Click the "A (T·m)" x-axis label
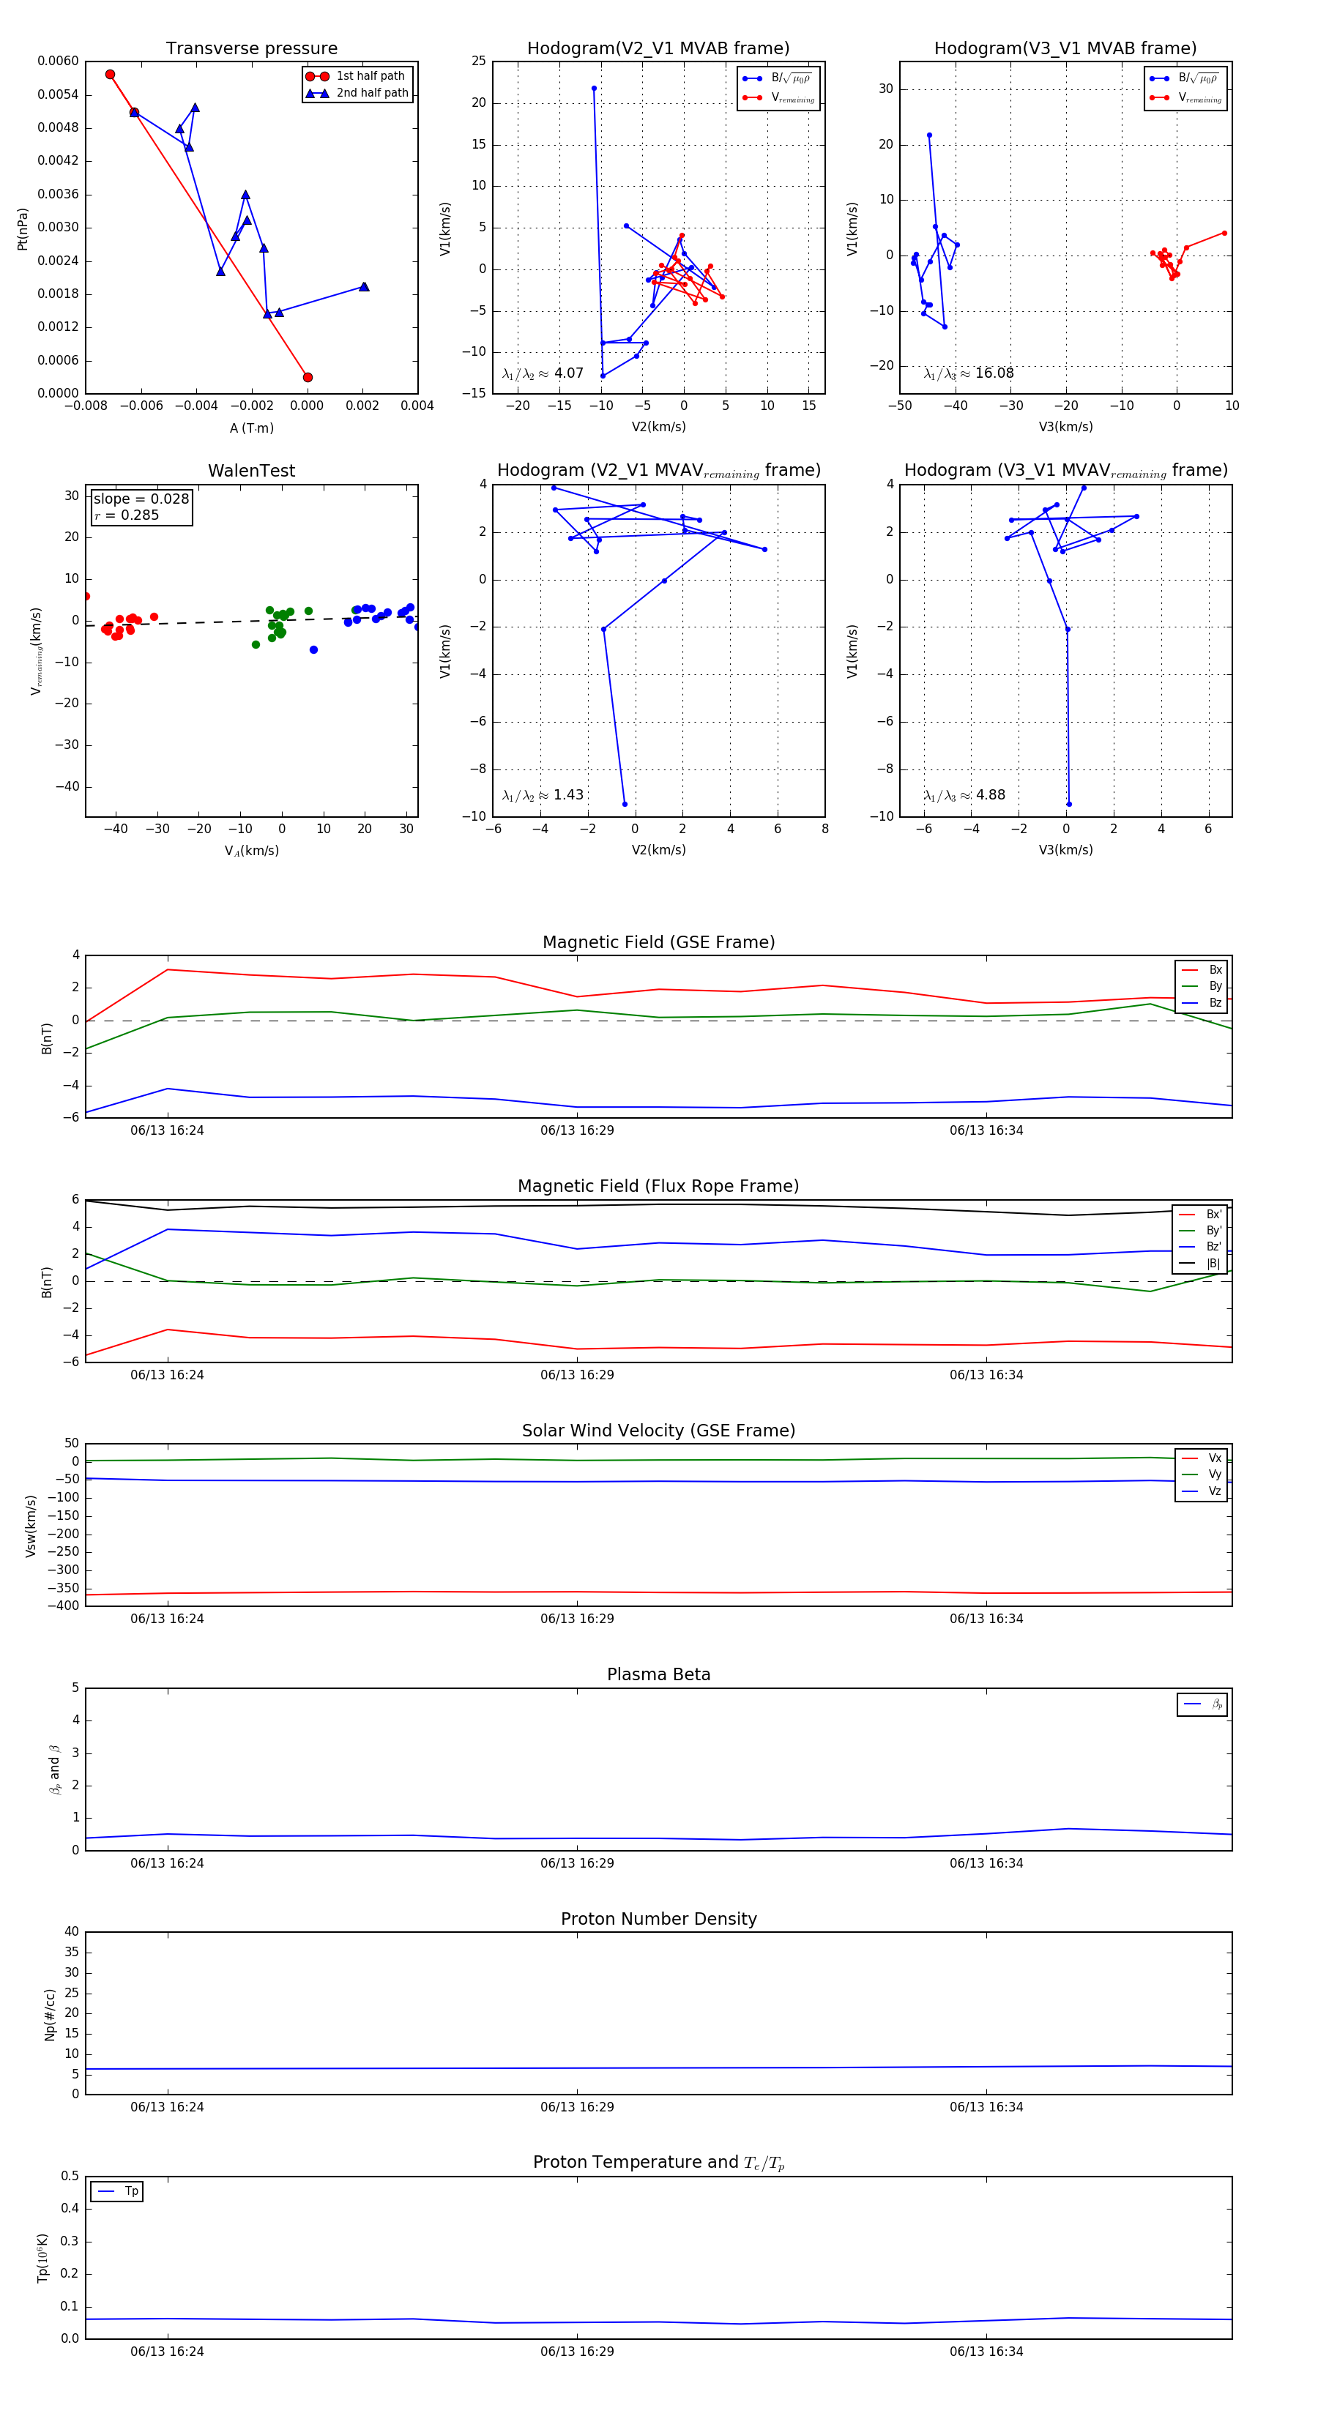 [251, 428]
